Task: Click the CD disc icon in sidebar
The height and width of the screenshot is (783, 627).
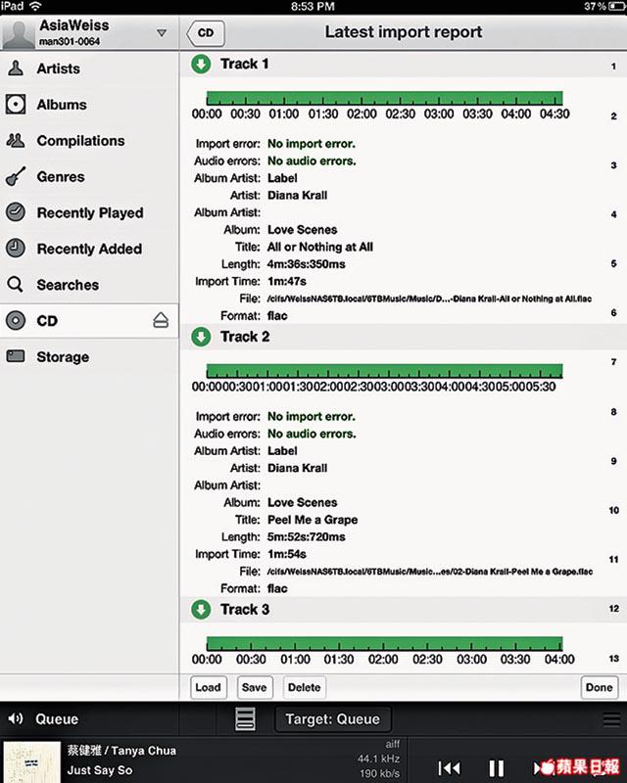Action: click(16, 321)
